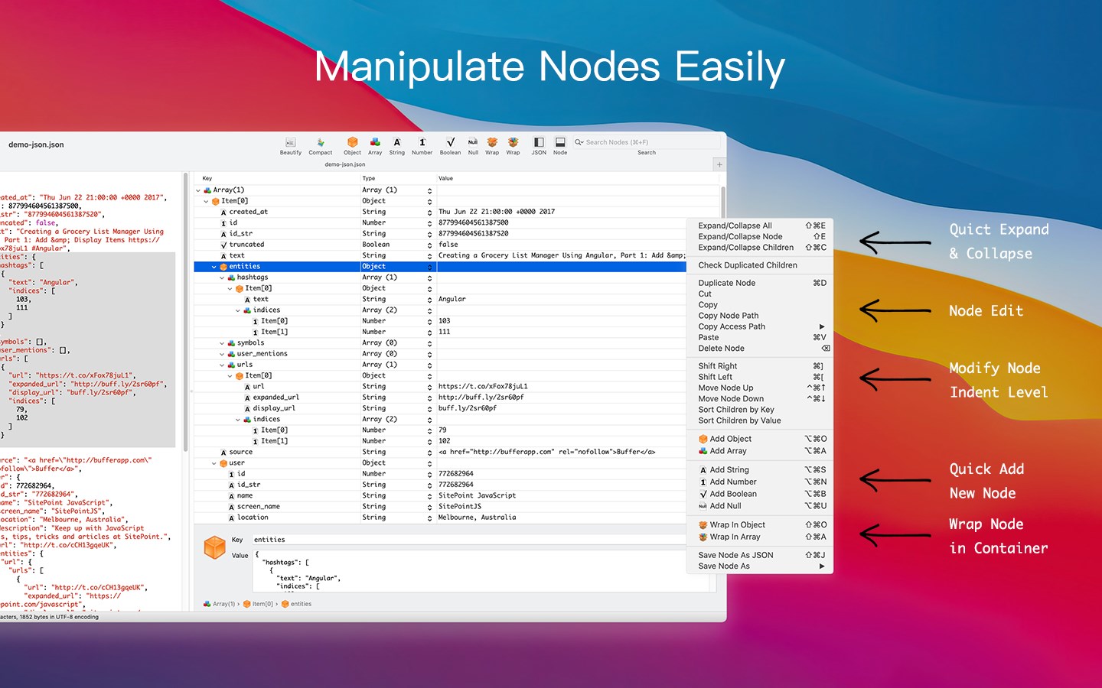Click the demo-json.json tab title
Image resolution: width=1102 pixels, height=688 pixels.
pyautogui.click(x=344, y=164)
